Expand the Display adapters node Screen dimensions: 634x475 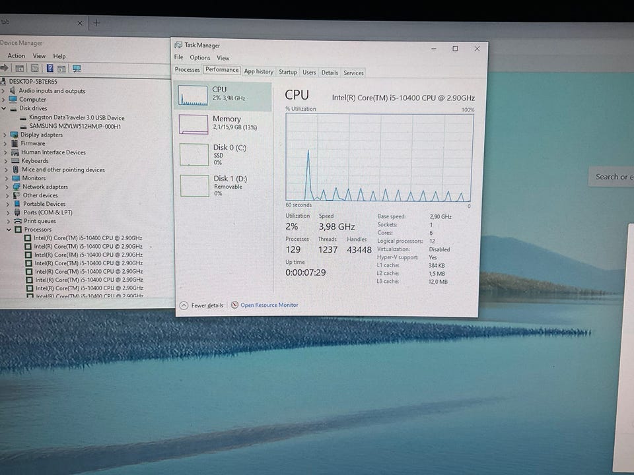click(x=5, y=135)
